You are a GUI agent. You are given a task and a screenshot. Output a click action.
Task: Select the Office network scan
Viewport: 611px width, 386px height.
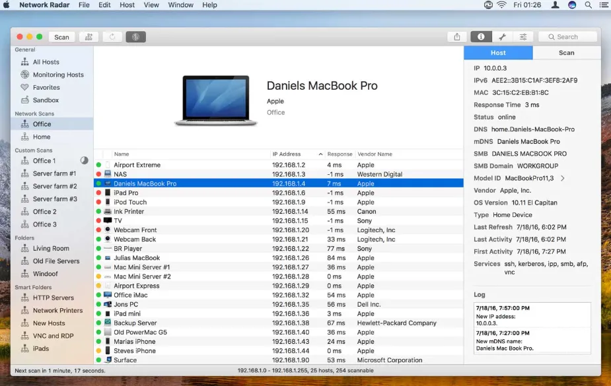pyautogui.click(x=52, y=124)
